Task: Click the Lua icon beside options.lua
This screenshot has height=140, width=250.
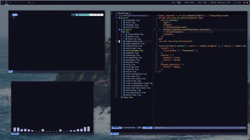Action: pos(124,27)
